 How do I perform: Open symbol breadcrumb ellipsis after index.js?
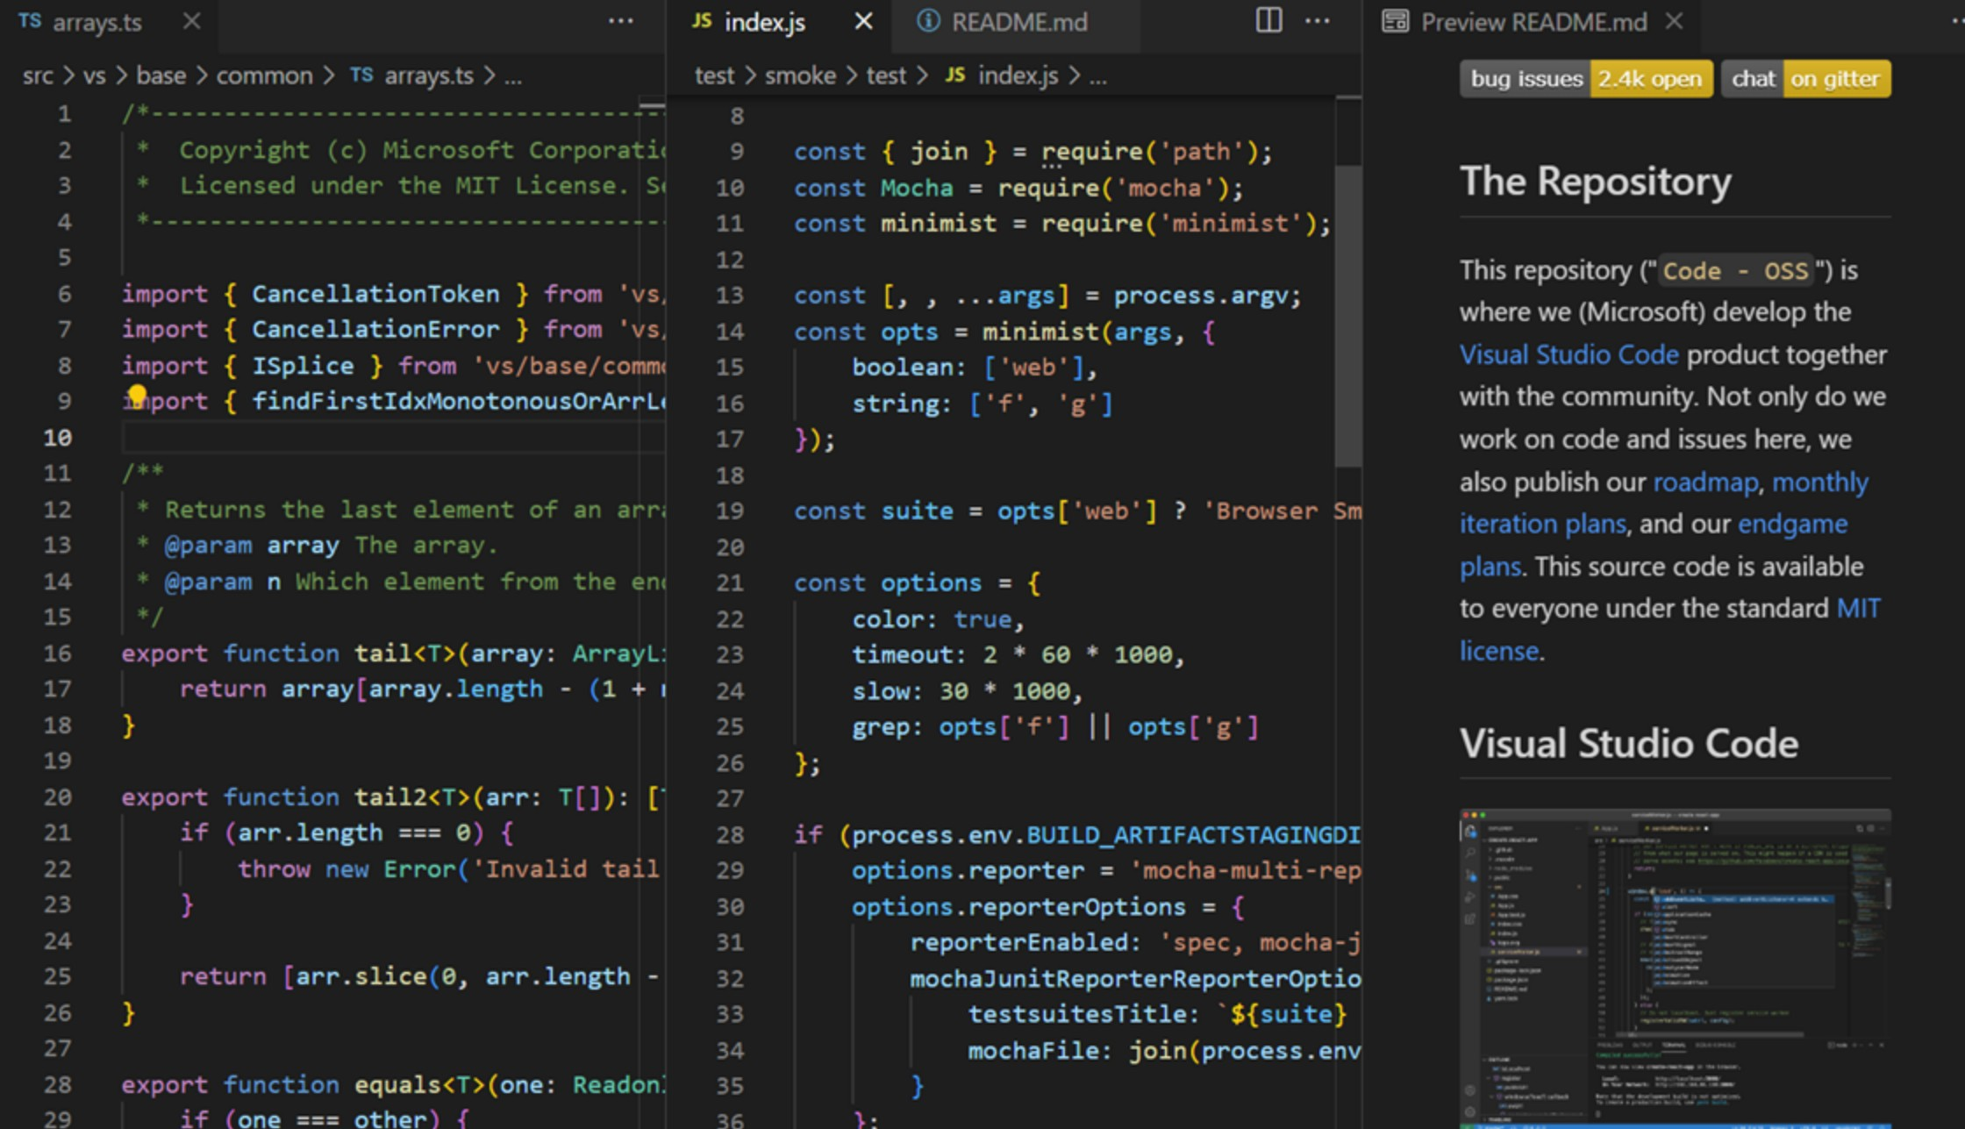tap(1098, 78)
